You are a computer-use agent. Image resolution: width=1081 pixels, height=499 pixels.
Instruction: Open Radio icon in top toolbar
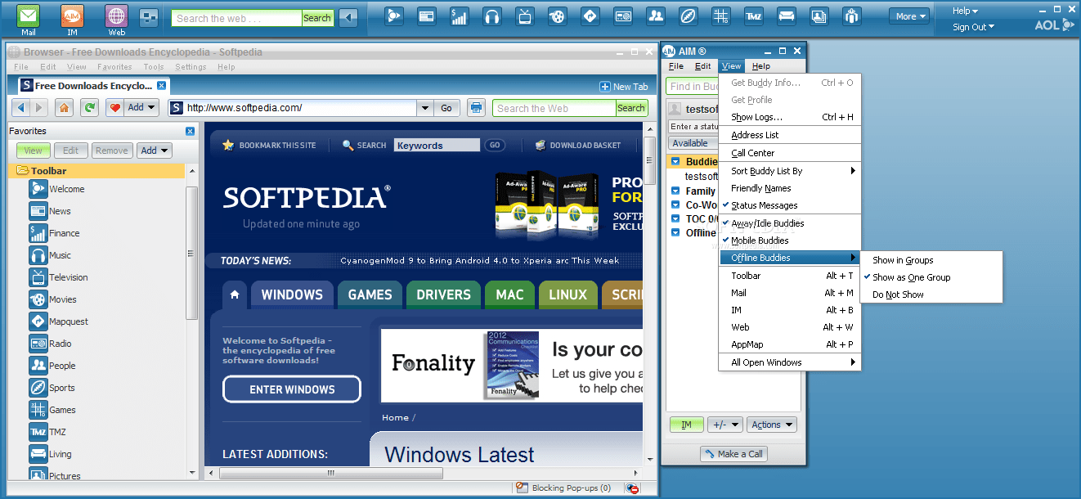(x=622, y=16)
